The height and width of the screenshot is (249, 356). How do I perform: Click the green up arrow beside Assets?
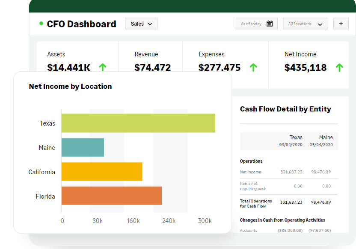(103, 67)
